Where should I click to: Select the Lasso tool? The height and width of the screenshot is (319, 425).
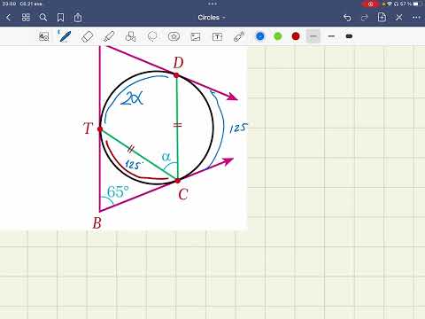[x=152, y=36]
